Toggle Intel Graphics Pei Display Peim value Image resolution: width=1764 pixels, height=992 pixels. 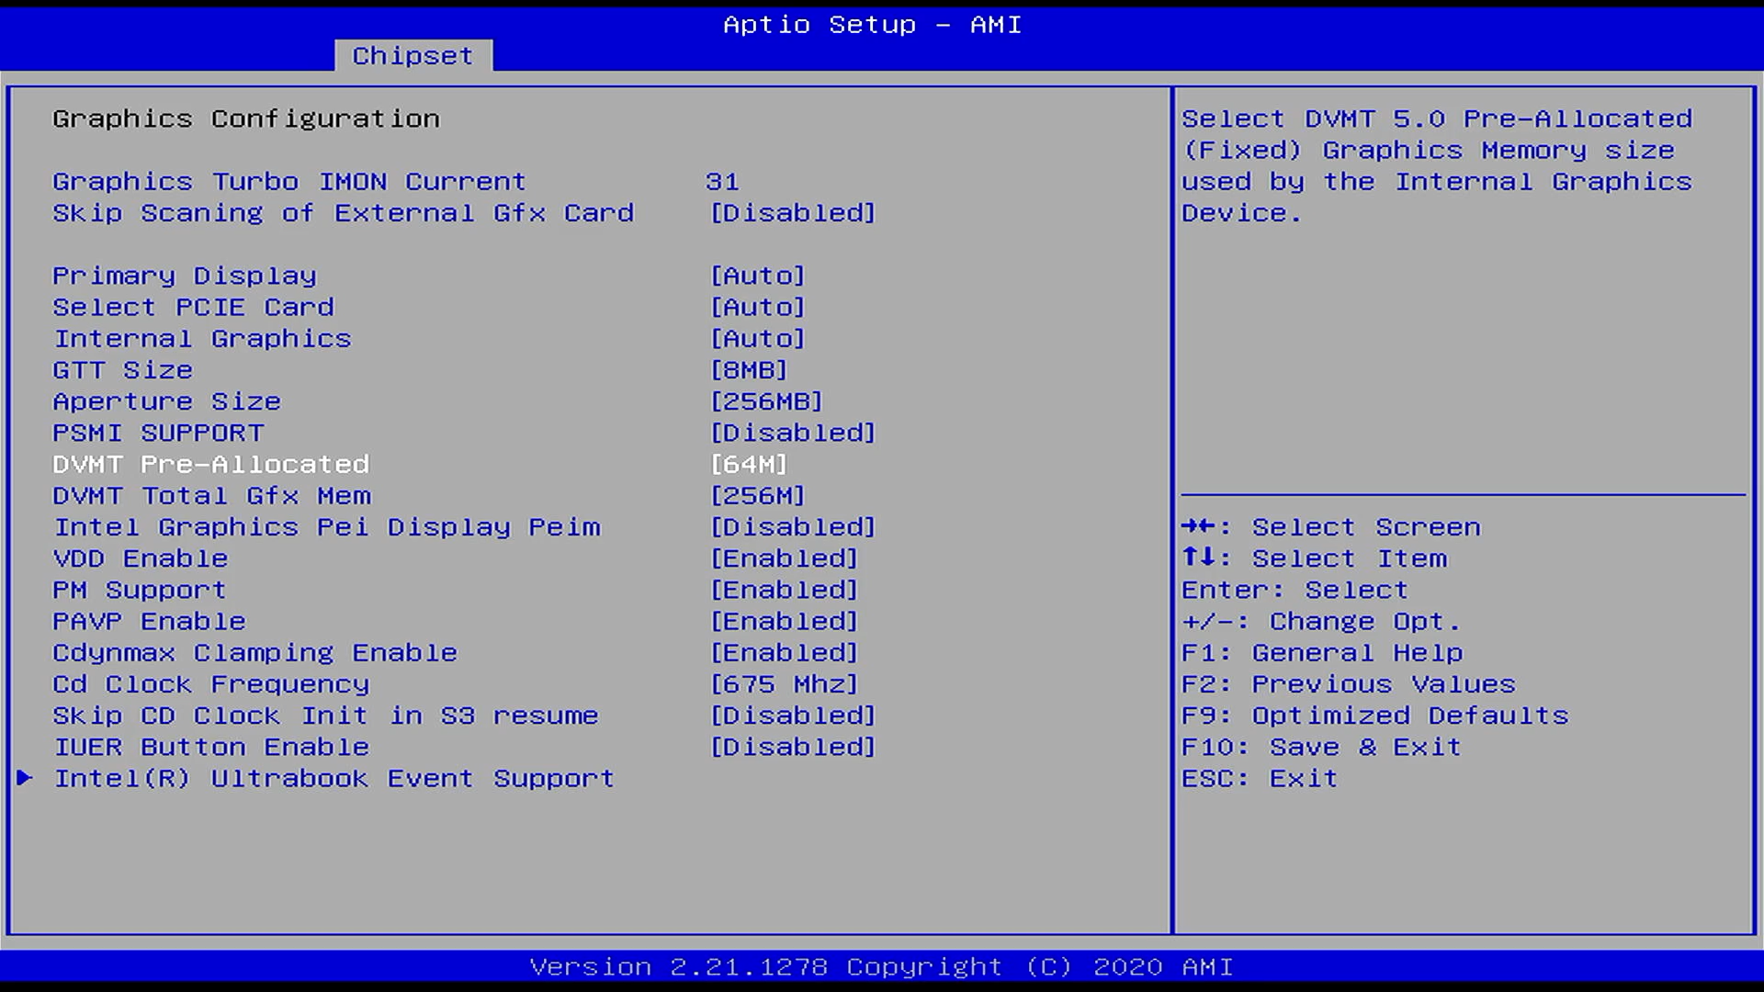793,527
